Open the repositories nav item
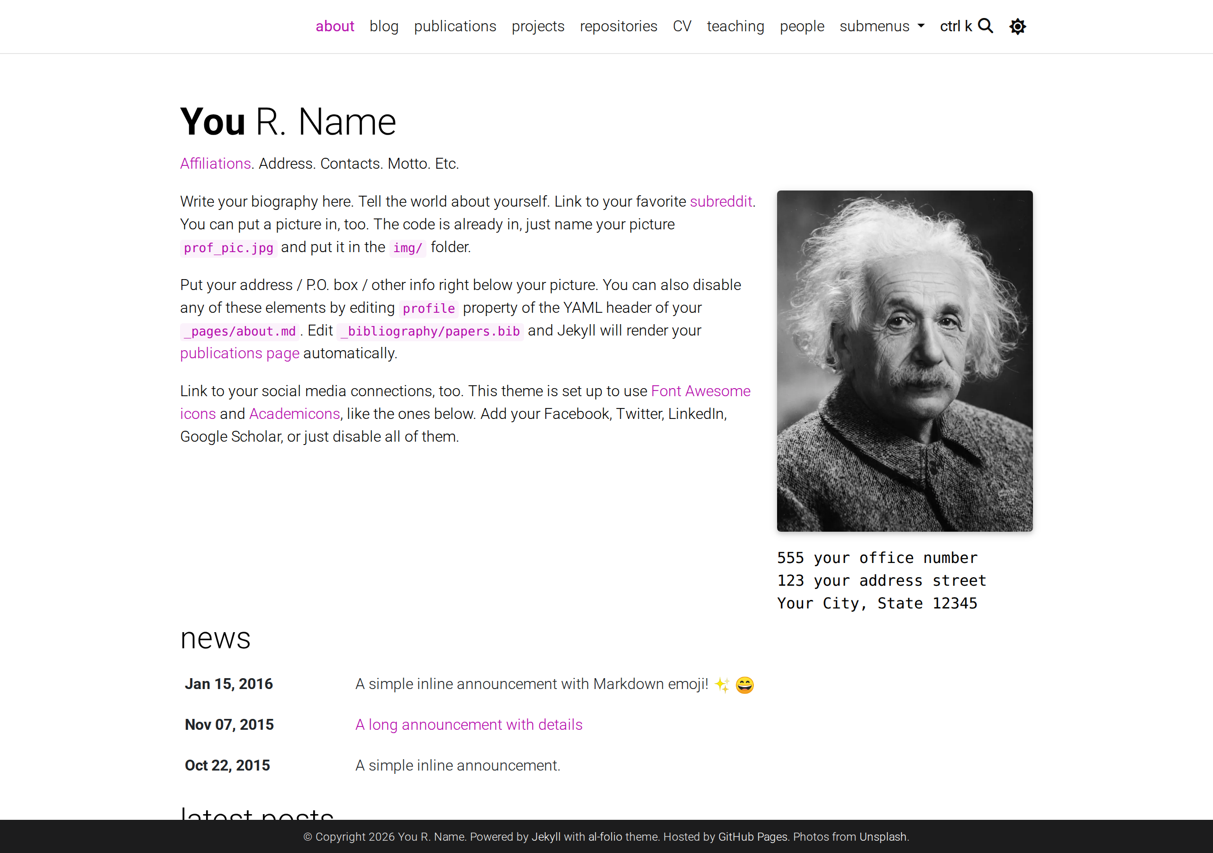This screenshot has height=853, width=1213. (618, 26)
